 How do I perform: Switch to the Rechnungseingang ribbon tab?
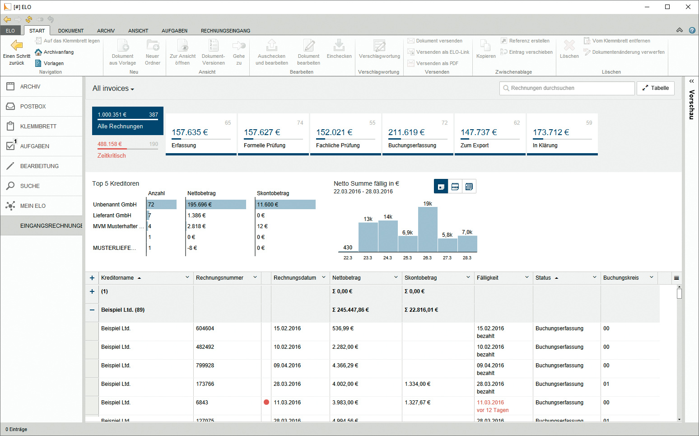click(225, 31)
